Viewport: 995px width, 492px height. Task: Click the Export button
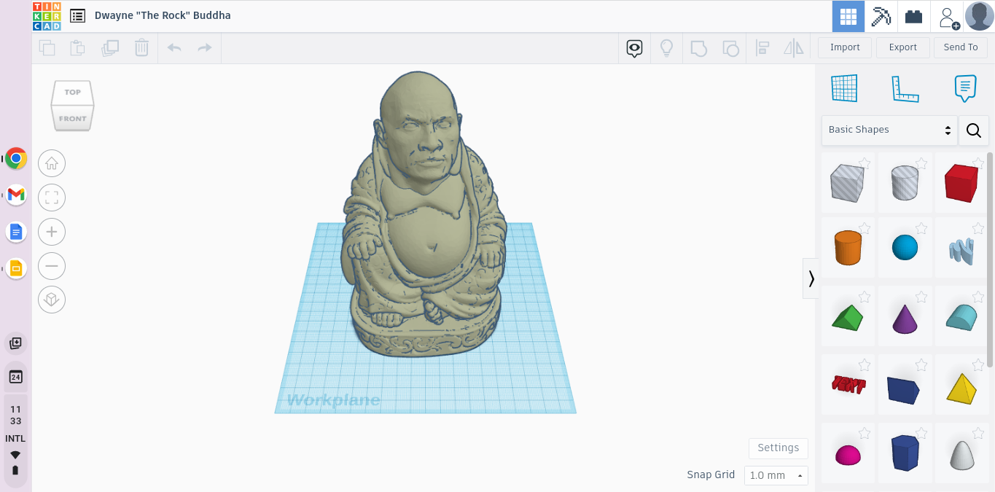click(902, 47)
